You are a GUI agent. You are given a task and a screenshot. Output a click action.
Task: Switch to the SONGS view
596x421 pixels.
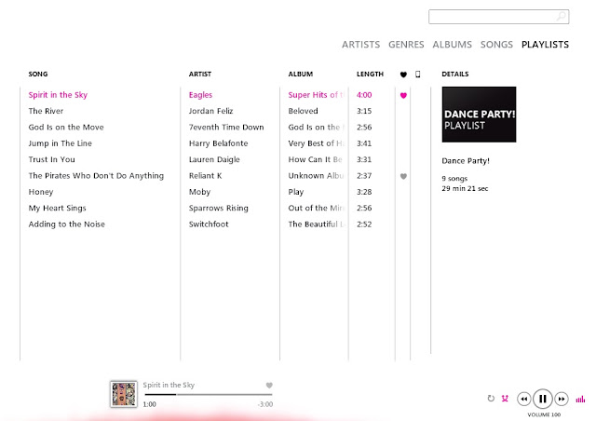[x=496, y=45]
